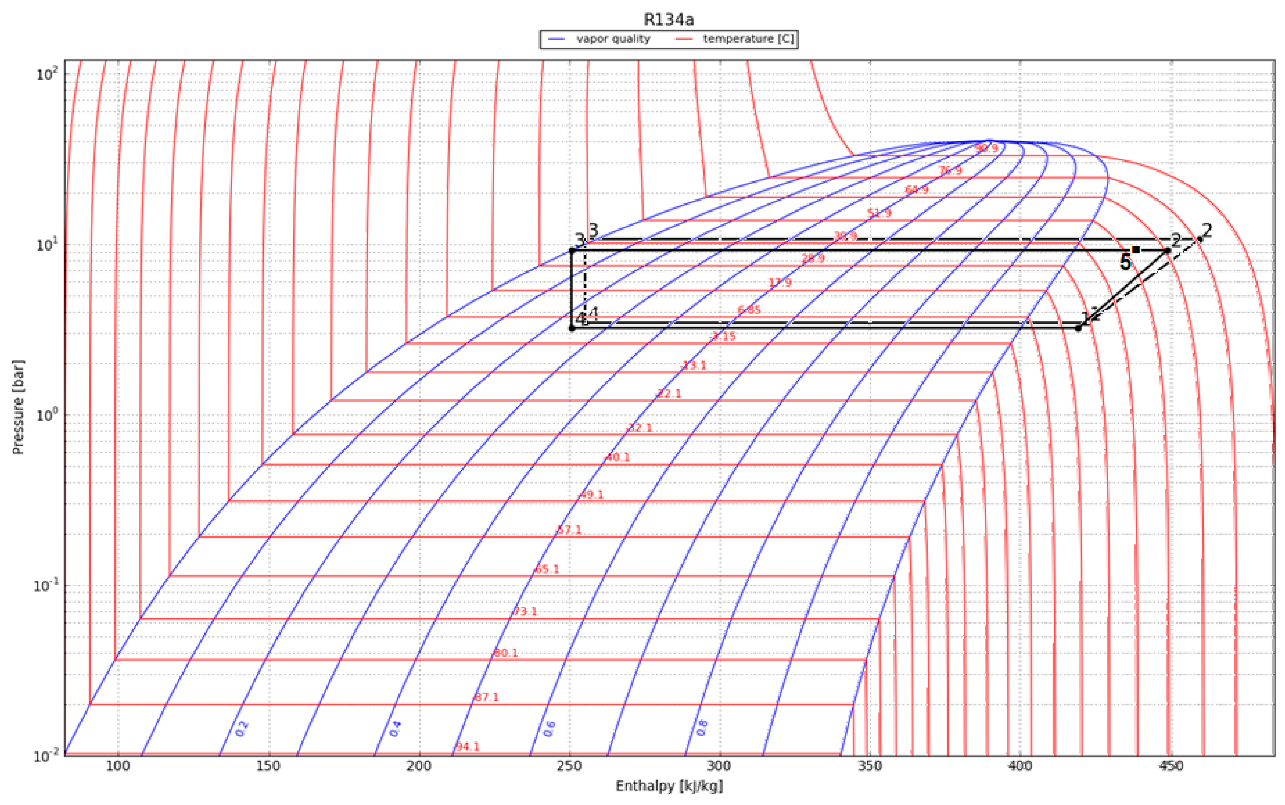
Task: Click the blue vapor quality legend line
Action: [x=556, y=39]
